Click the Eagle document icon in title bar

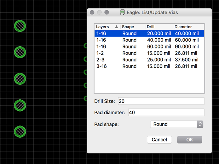tap(123, 12)
